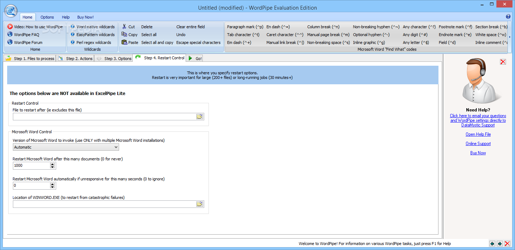Browse for WINWORD.EXE location
The height and width of the screenshot is (250, 515).
tap(200, 204)
